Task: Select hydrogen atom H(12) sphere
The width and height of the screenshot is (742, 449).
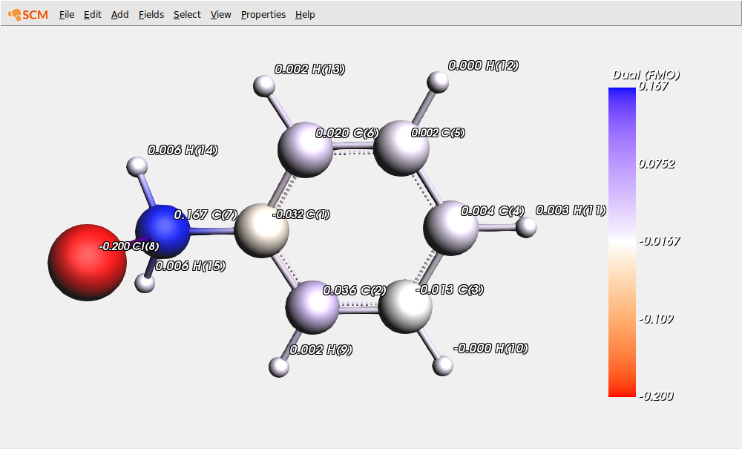Action: [x=439, y=81]
